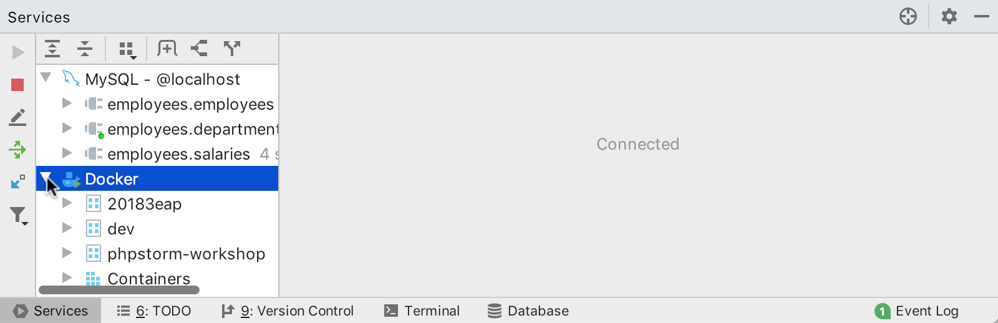Click the red Stop button
Viewport: 998px width, 323px height.
[x=17, y=85]
